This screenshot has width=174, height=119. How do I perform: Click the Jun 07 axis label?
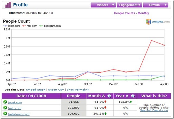37,84
